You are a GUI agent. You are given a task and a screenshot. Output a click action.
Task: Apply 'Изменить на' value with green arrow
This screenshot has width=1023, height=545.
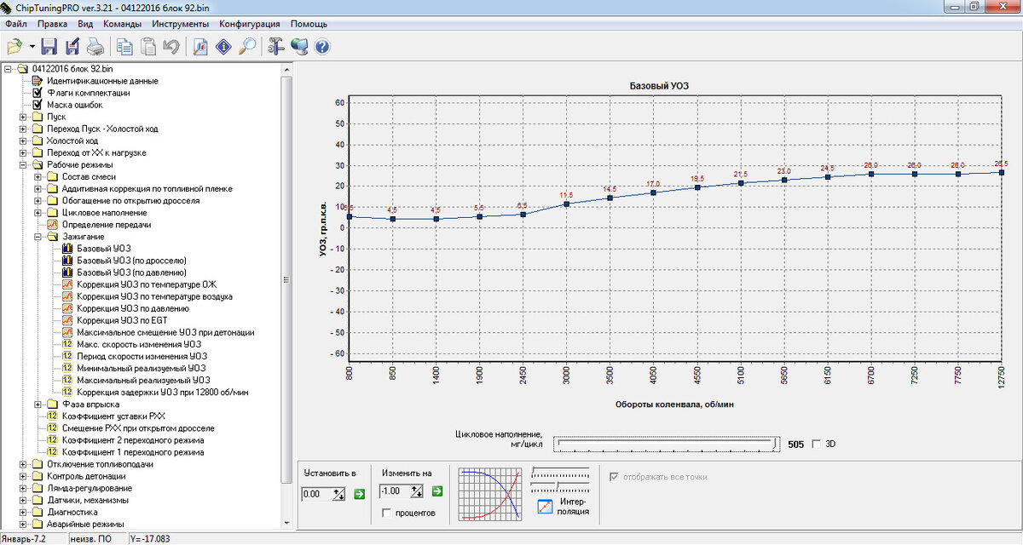point(437,490)
